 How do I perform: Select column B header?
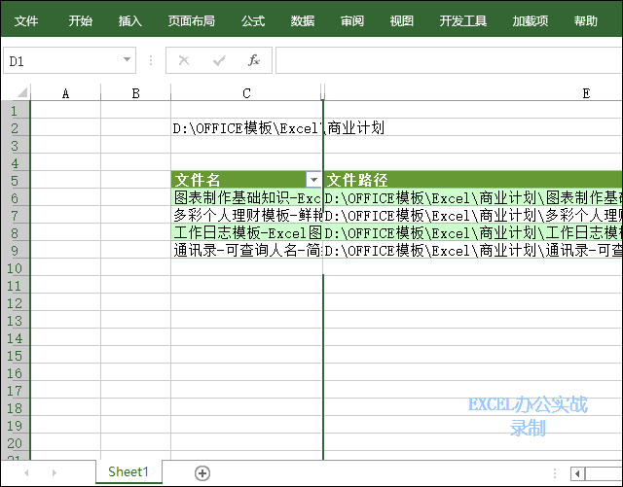tap(136, 93)
